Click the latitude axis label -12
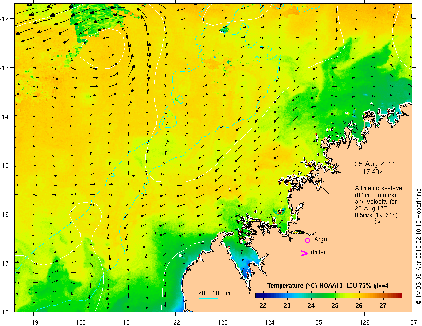This screenshot has height=326, width=422. 5,19
